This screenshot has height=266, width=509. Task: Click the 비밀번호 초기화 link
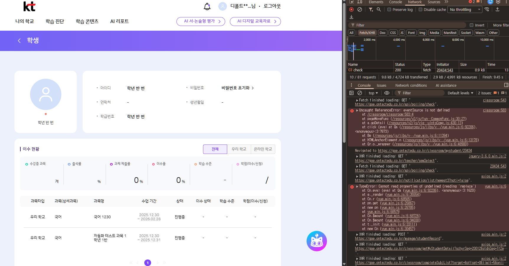tap(237, 88)
